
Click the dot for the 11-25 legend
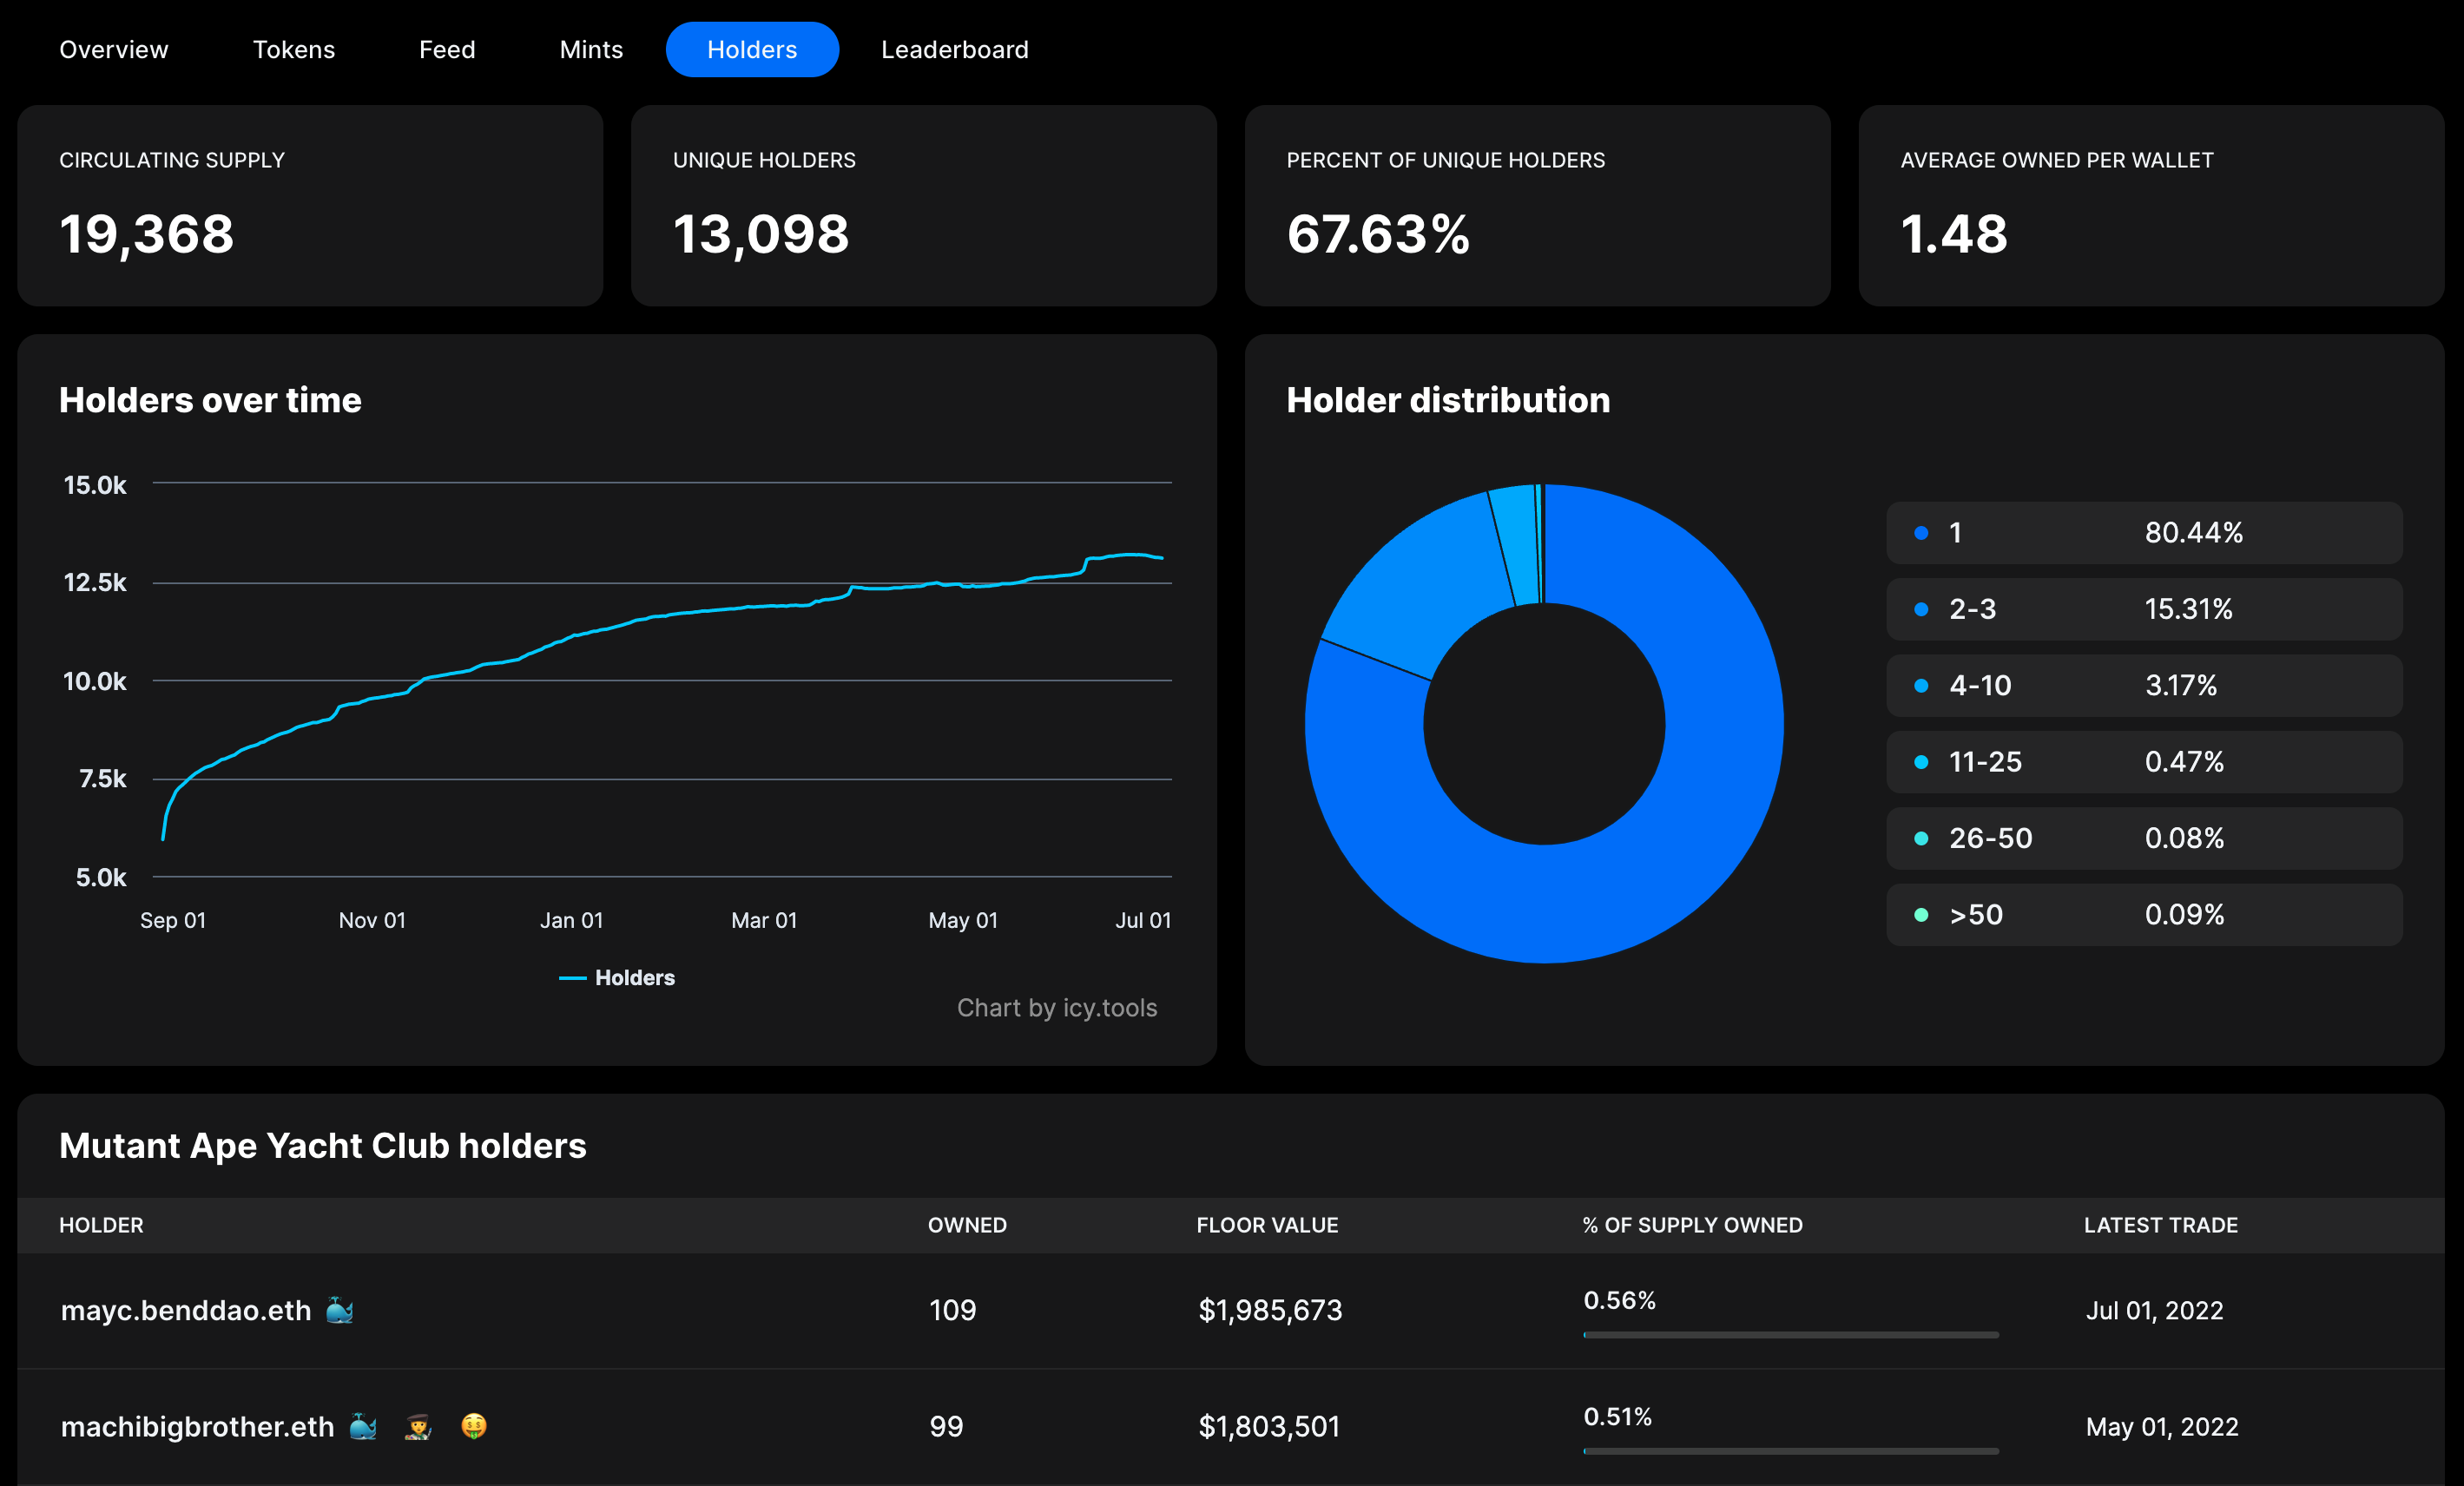coord(1921,762)
